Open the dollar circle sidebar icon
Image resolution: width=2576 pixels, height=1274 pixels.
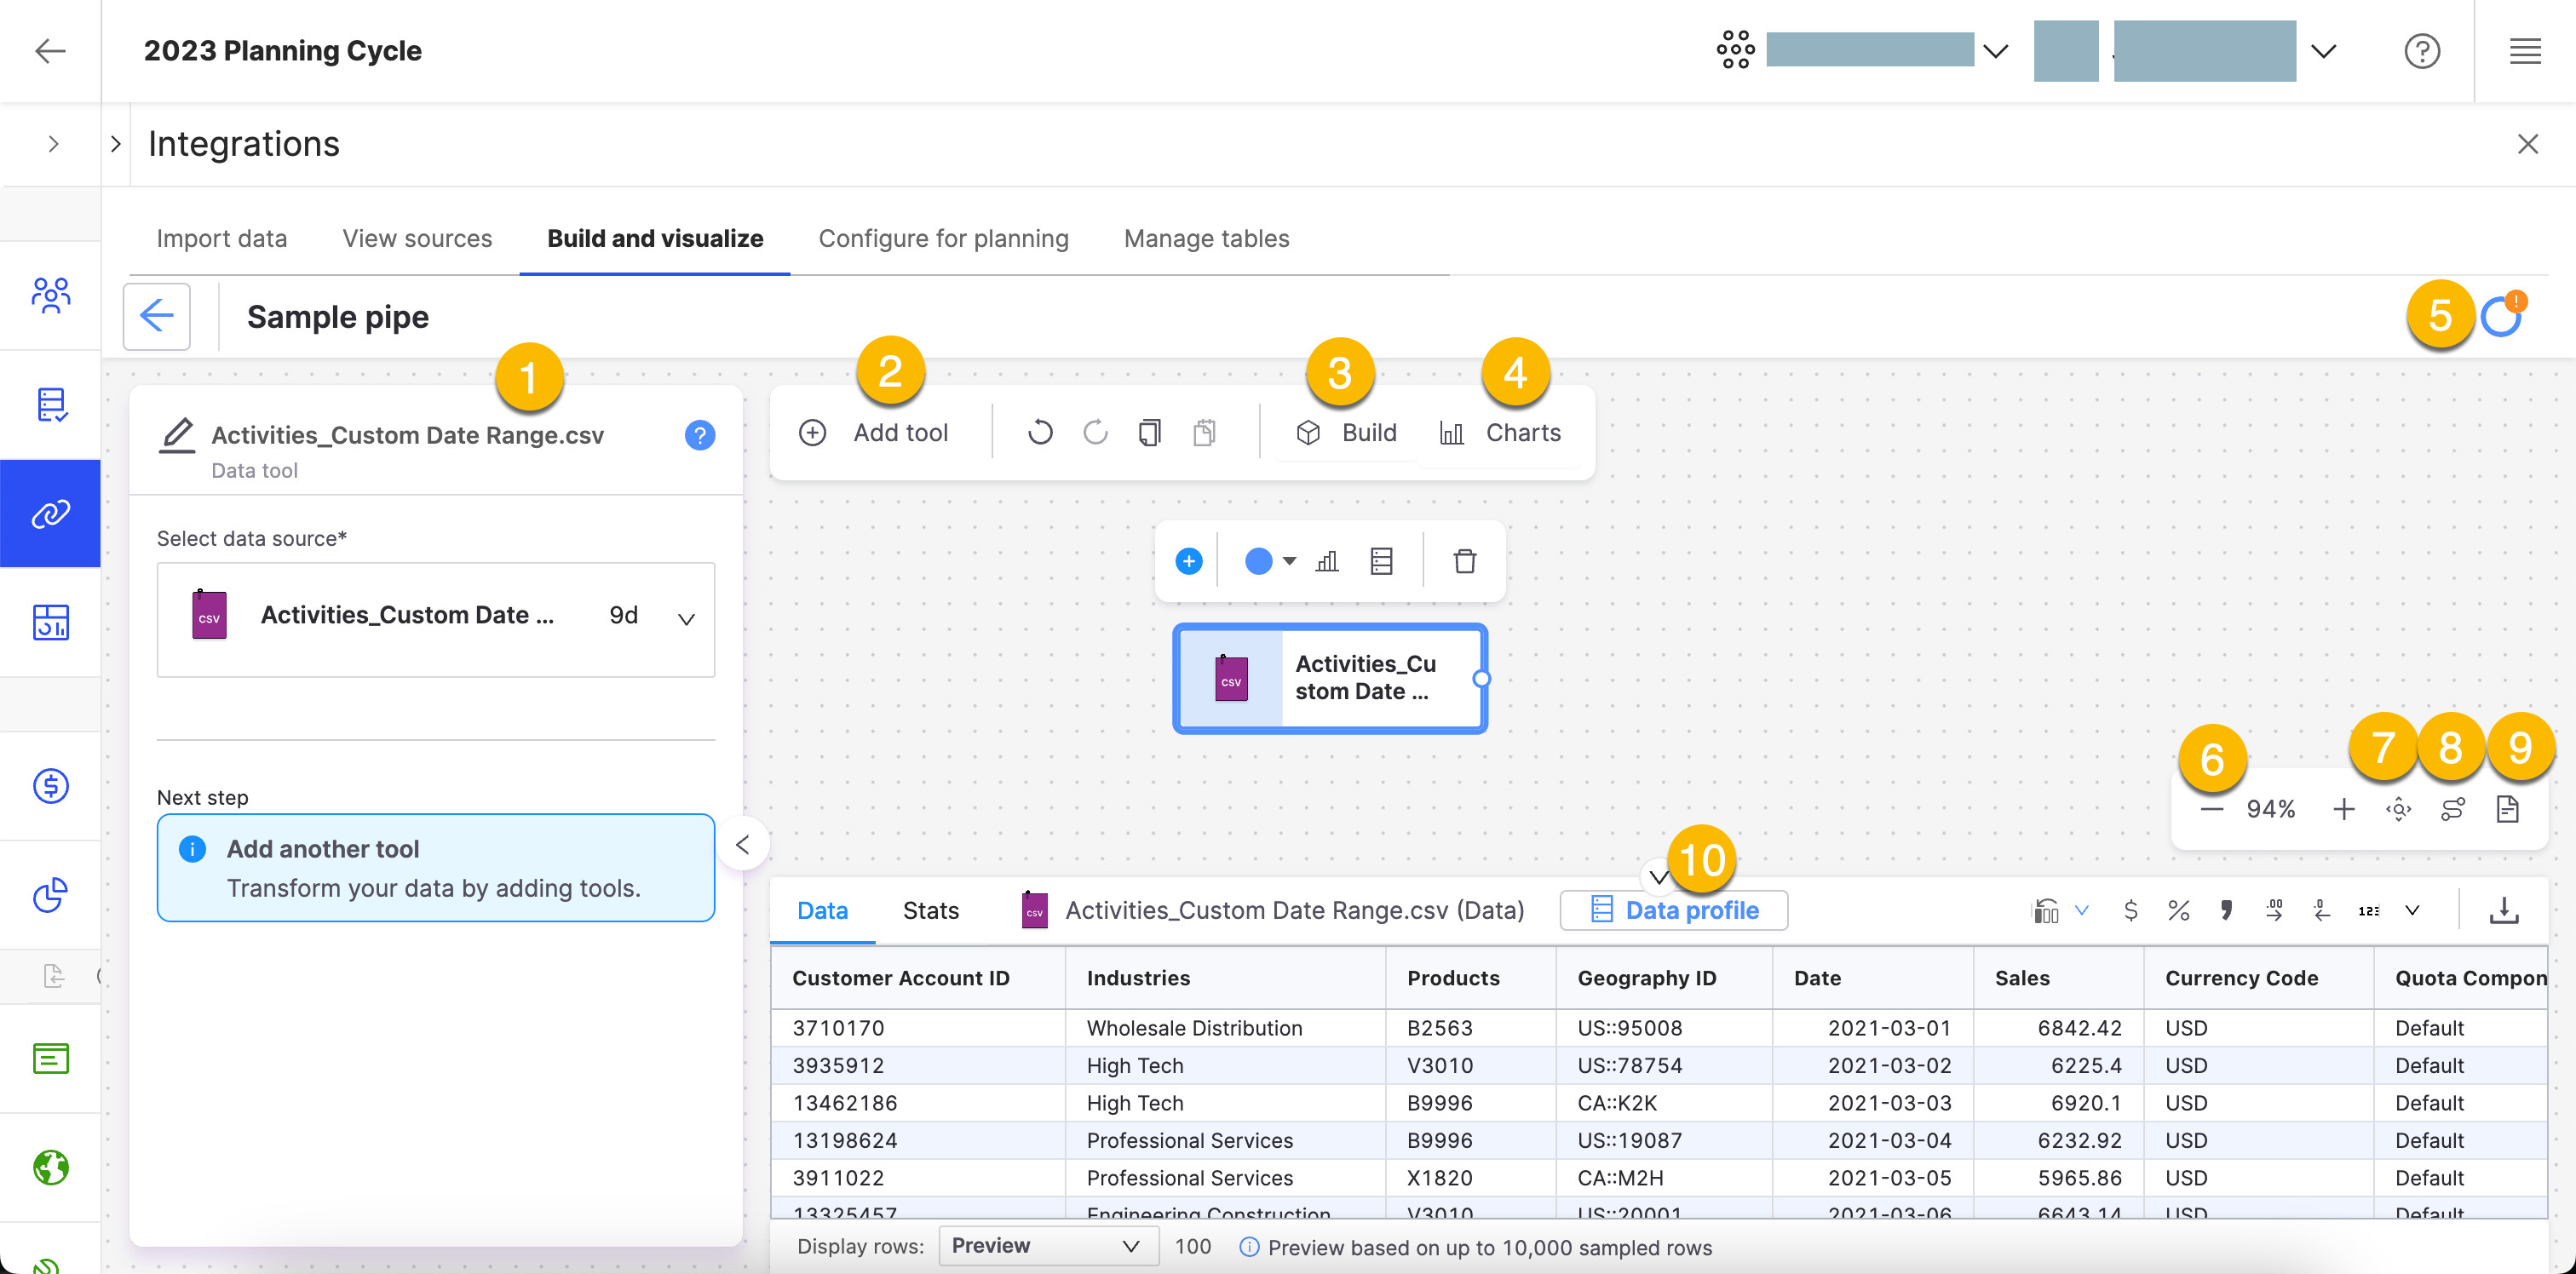(51, 786)
